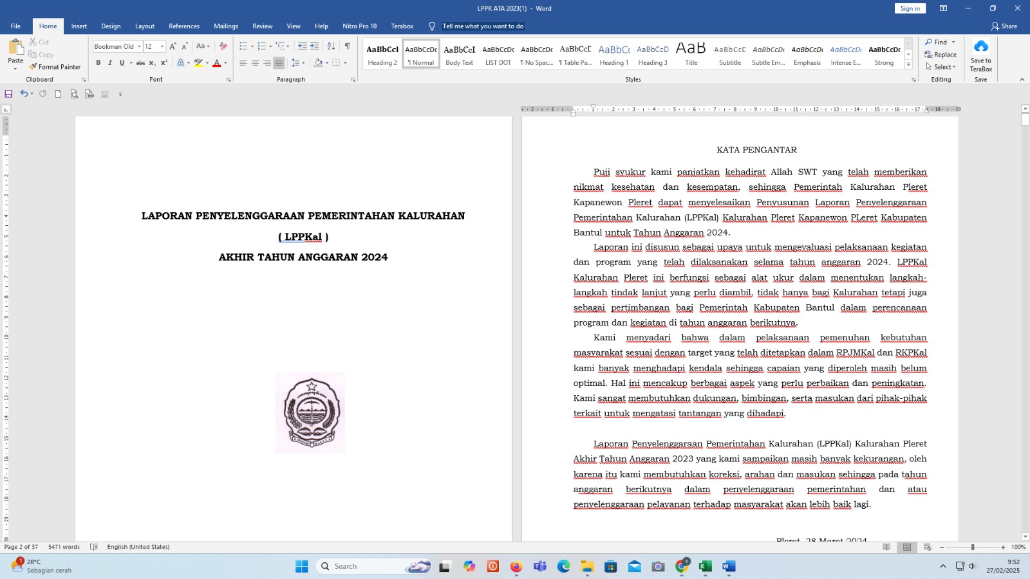Click the Share button

click(x=1004, y=26)
